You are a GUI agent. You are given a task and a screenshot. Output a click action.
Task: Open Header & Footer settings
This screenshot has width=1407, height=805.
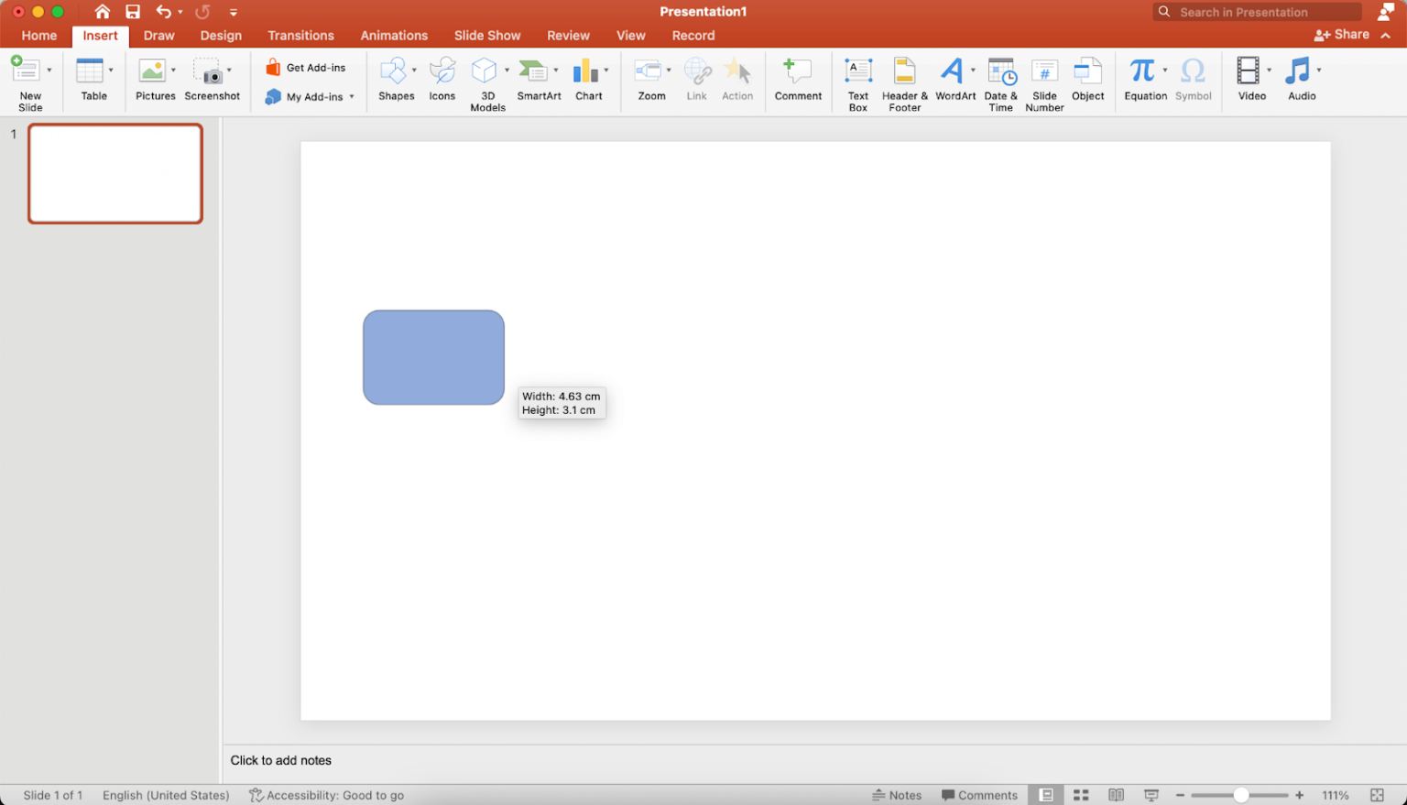click(x=904, y=81)
